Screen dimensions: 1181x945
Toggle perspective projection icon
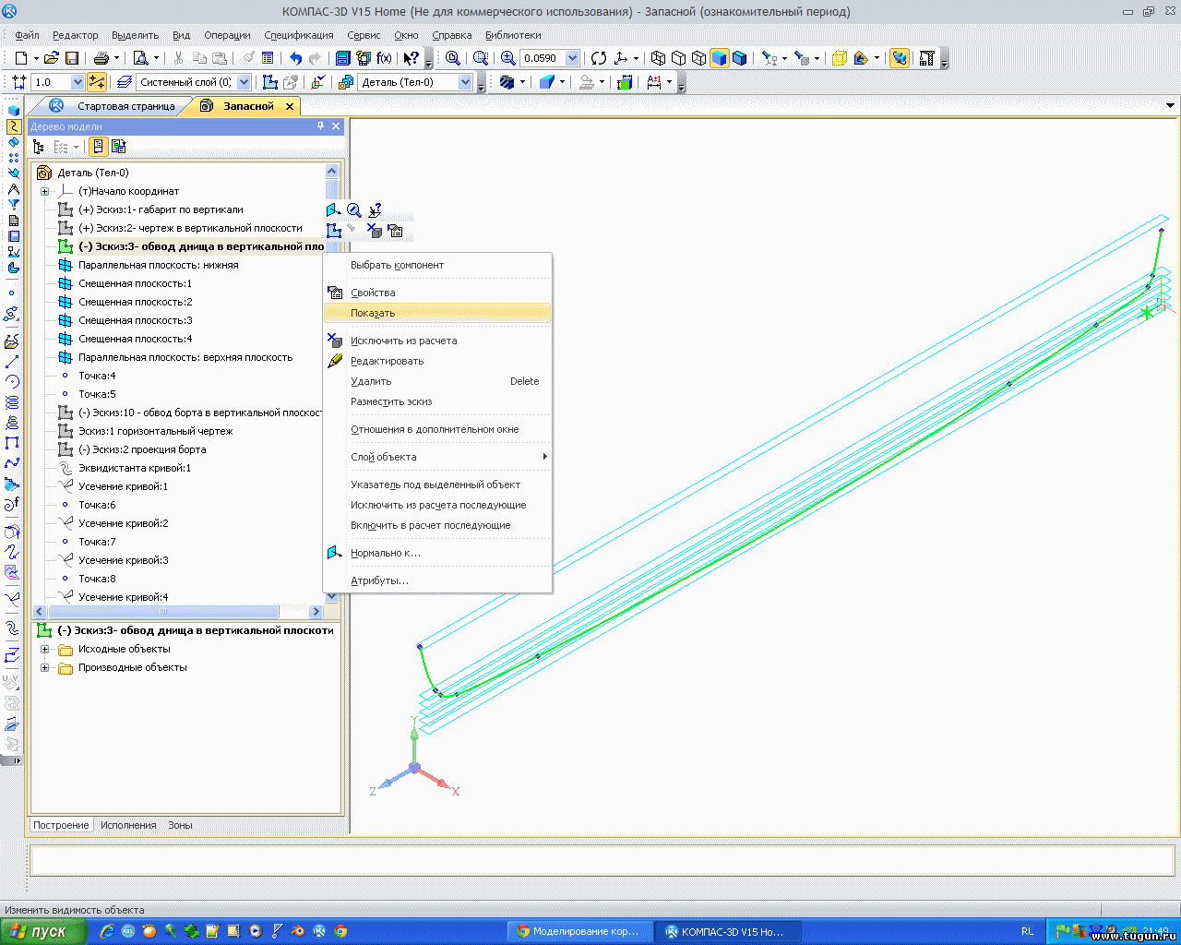coord(839,58)
